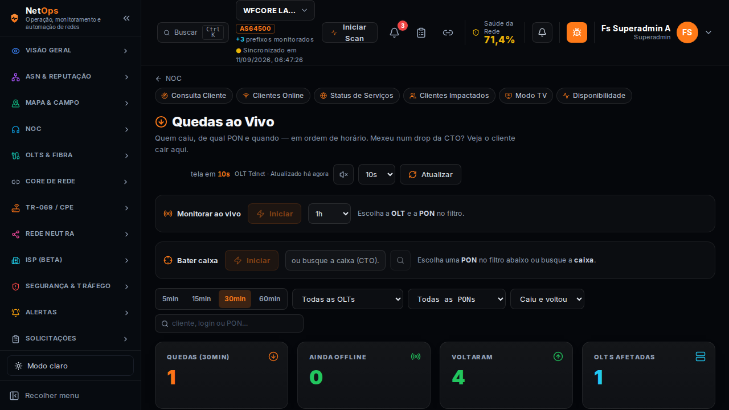Toggle the mute sound icon
Viewport: 729px width, 410px height.
coord(343,174)
